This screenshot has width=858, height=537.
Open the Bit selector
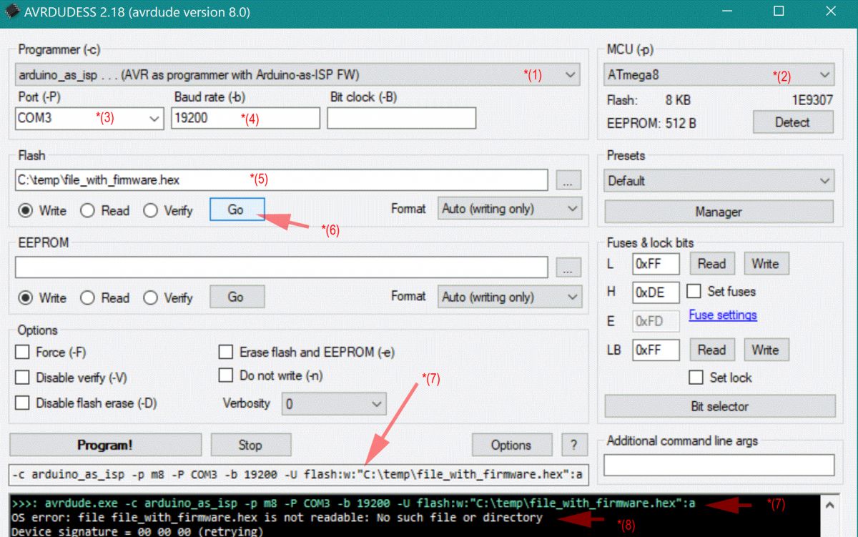[x=719, y=406]
